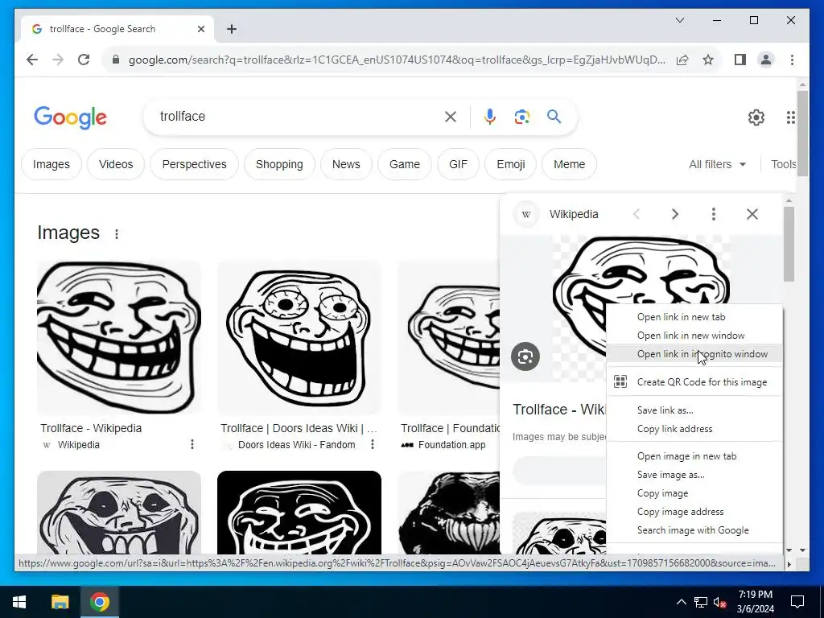Click the Foundation.app trollface thumbnail
Viewport: 824px width, 618px height.
(x=449, y=337)
